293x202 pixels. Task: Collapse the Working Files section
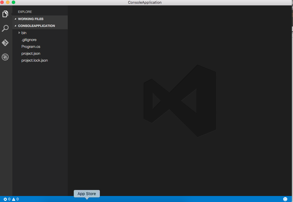(x=40, y=19)
